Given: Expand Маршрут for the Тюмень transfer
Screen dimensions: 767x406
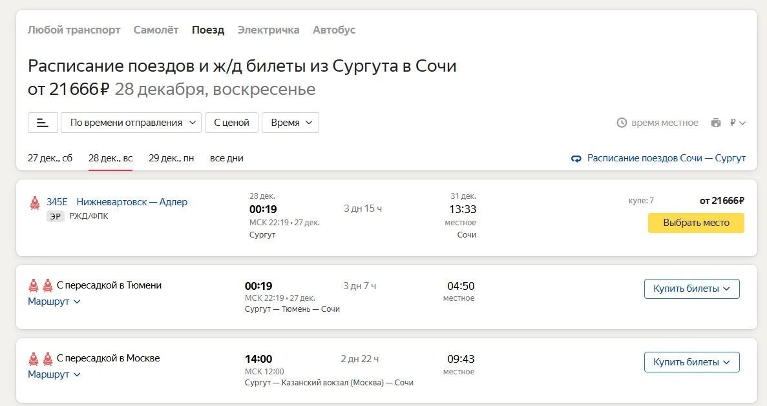Looking at the screenshot, I should (54, 301).
